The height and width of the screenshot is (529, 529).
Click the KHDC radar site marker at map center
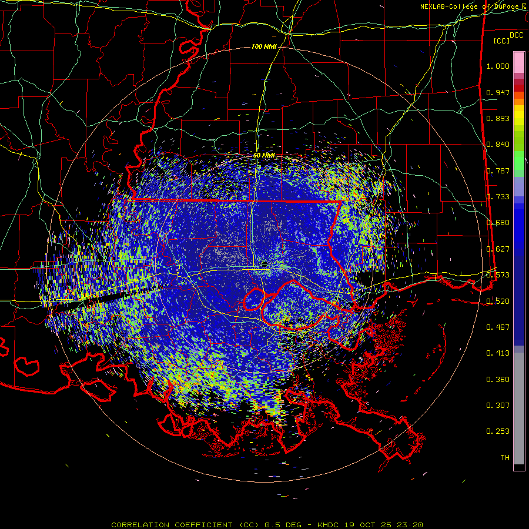coord(264,264)
